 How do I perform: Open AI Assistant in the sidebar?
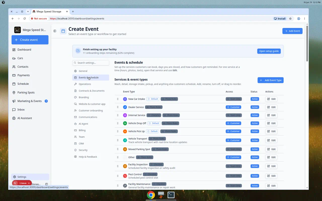[30, 118]
